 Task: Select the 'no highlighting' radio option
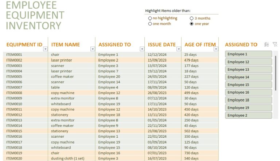click(150, 18)
